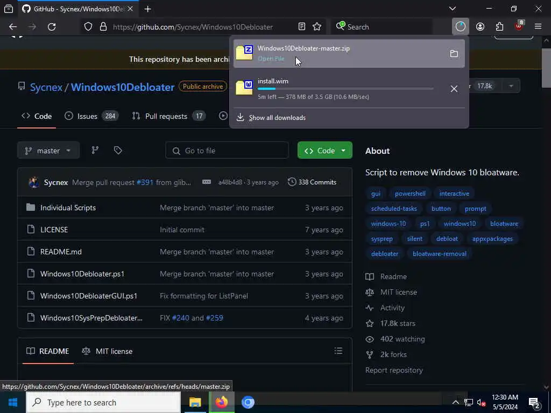
Task: View 17.8k stars link
Action: pos(391,323)
